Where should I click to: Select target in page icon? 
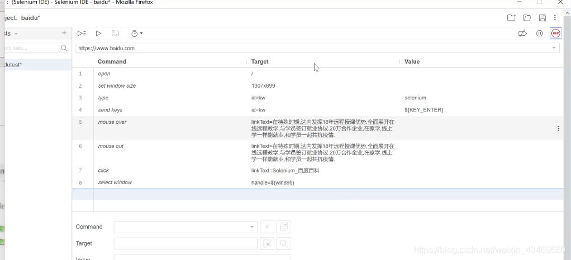point(267,244)
